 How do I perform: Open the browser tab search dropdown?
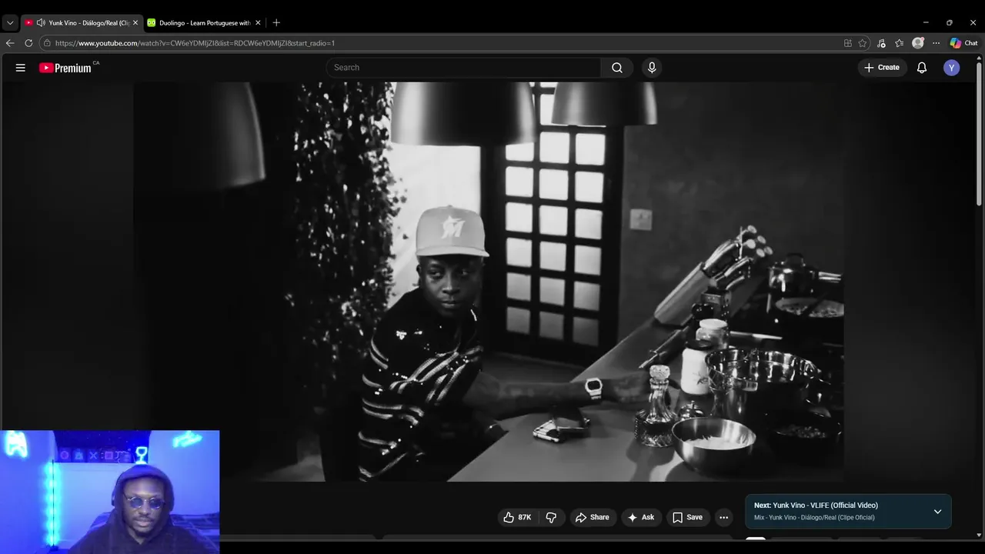(x=10, y=23)
